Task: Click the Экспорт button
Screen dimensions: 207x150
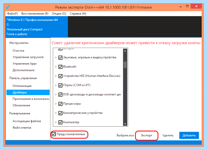Action: [147, 135]
